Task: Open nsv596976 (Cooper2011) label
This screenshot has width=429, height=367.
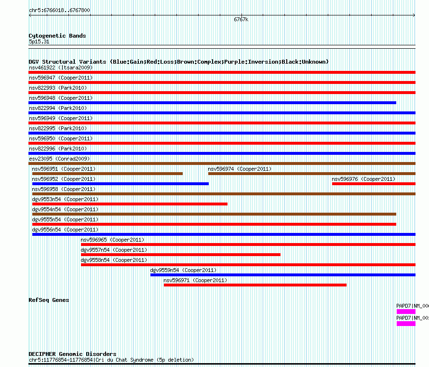Action: (363, 179)
